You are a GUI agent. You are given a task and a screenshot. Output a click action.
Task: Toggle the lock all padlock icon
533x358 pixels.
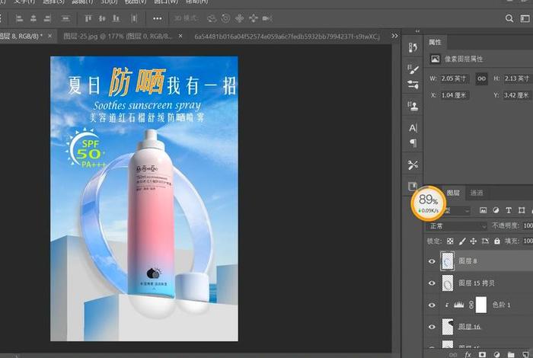click(x=497, y=241)
